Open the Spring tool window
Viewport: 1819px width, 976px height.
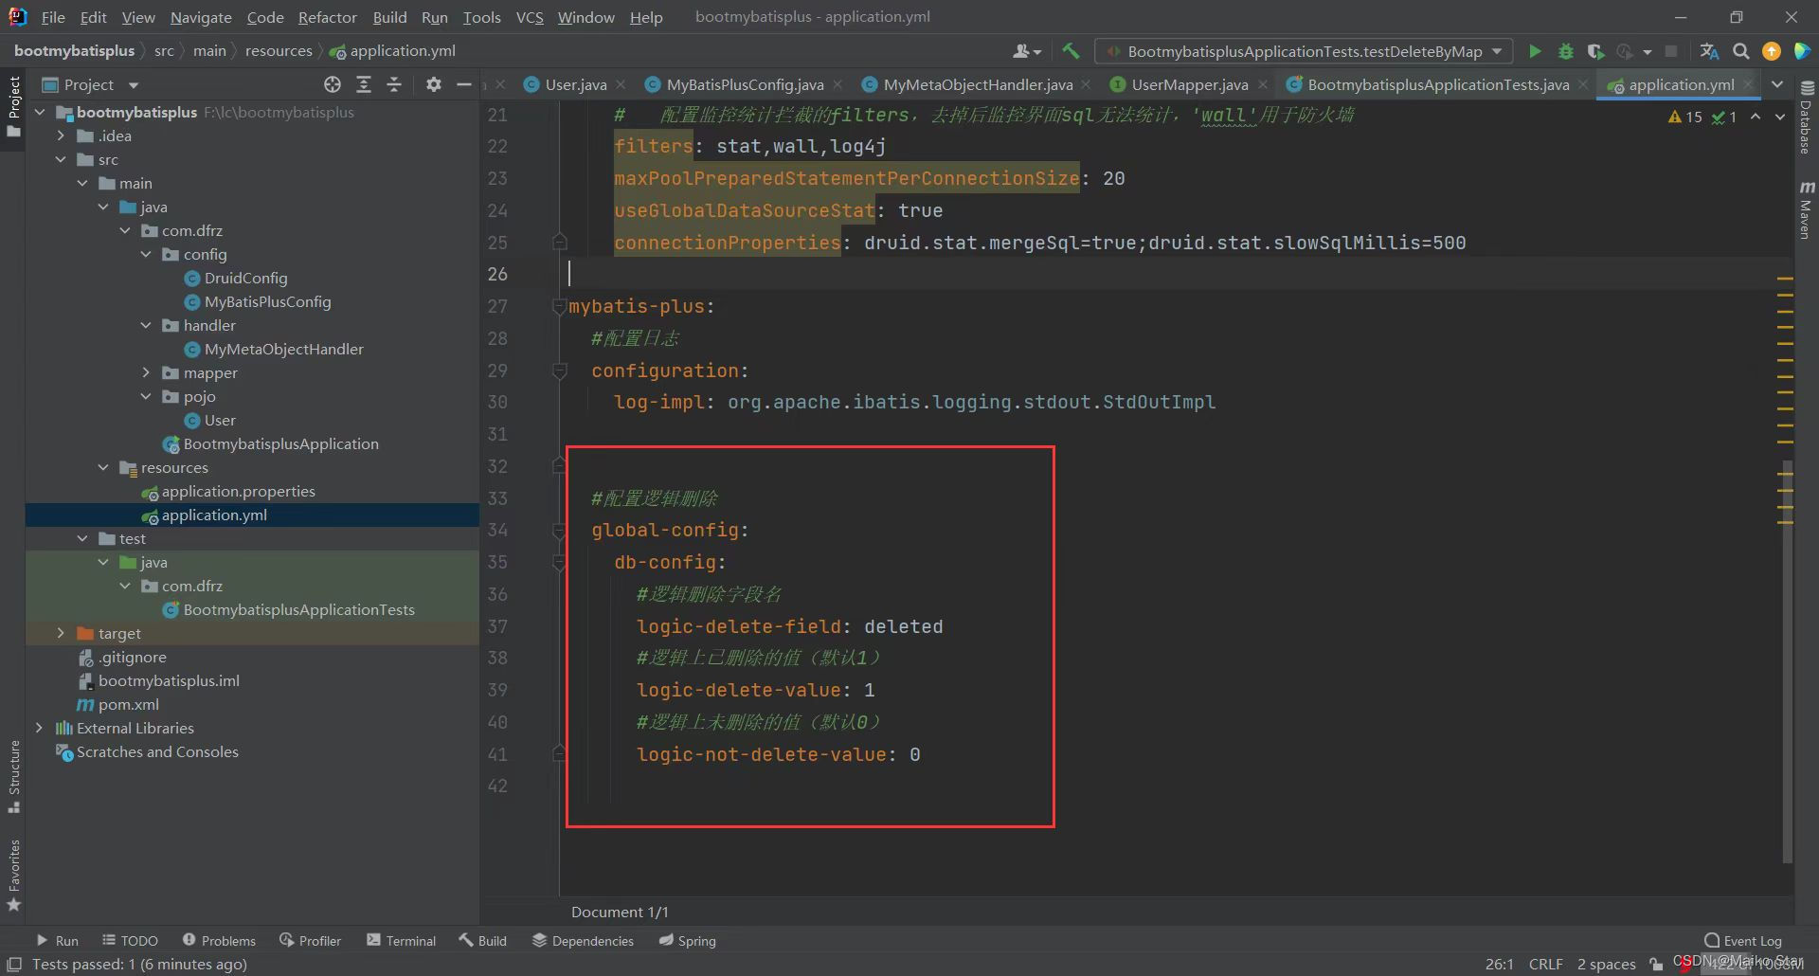(x=688, y=940)
